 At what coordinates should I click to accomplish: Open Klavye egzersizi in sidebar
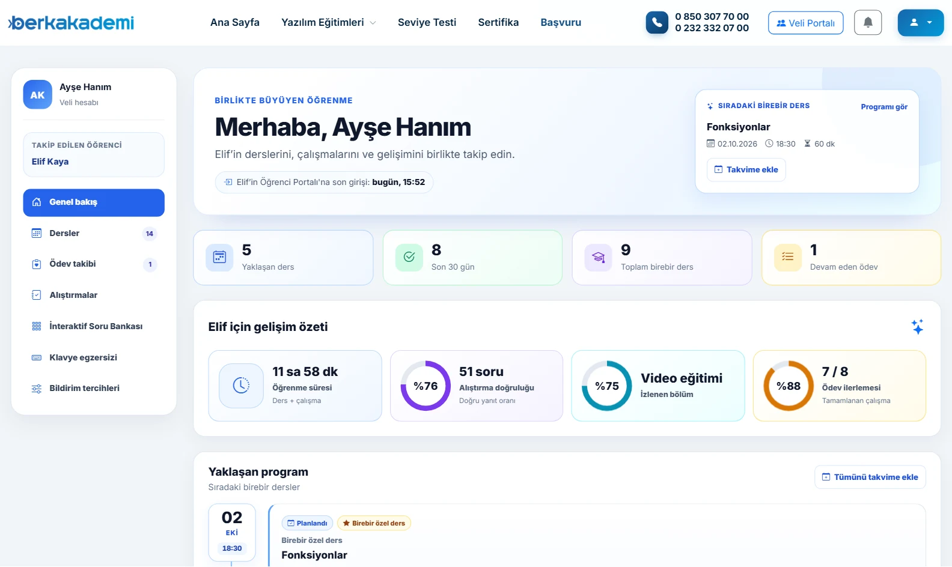(x=94, y=357)
